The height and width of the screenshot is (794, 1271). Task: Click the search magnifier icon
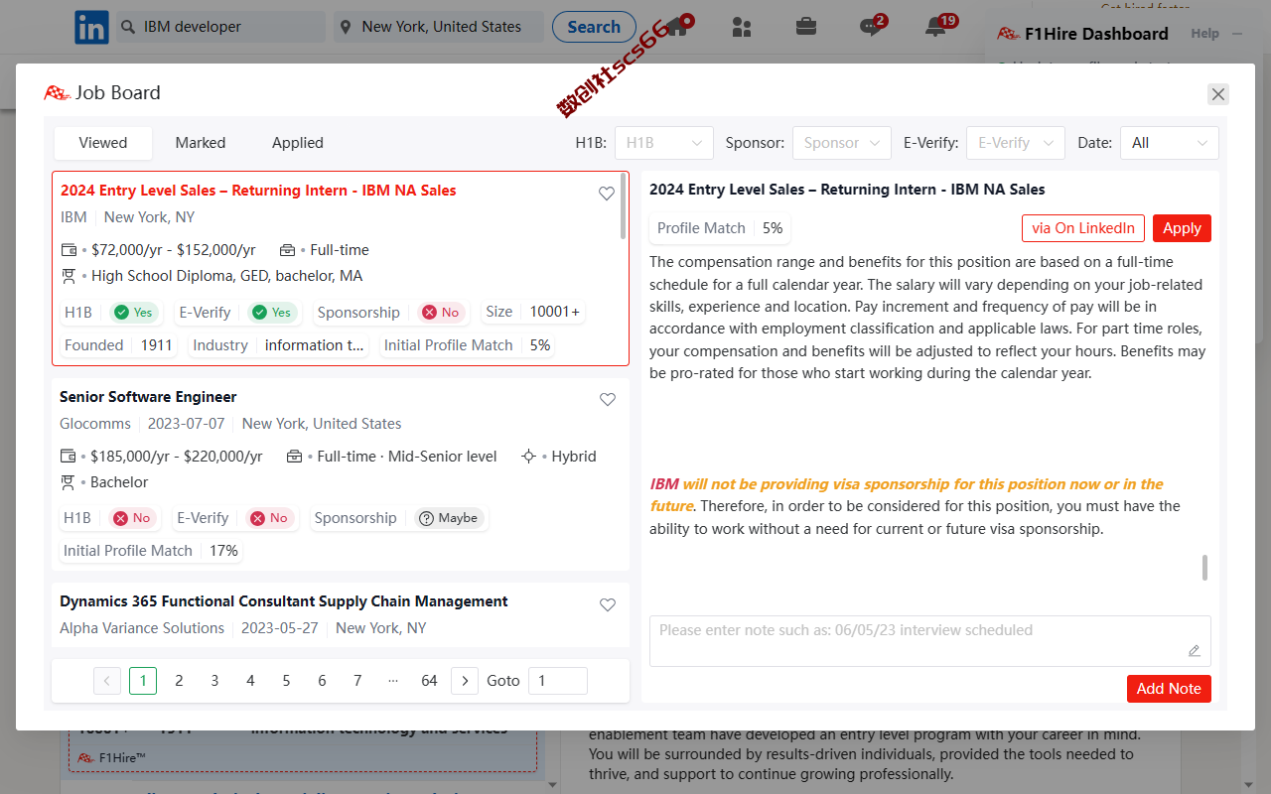pos(128,27)
